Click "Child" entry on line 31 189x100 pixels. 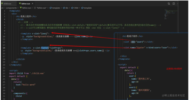click(19, 96)
